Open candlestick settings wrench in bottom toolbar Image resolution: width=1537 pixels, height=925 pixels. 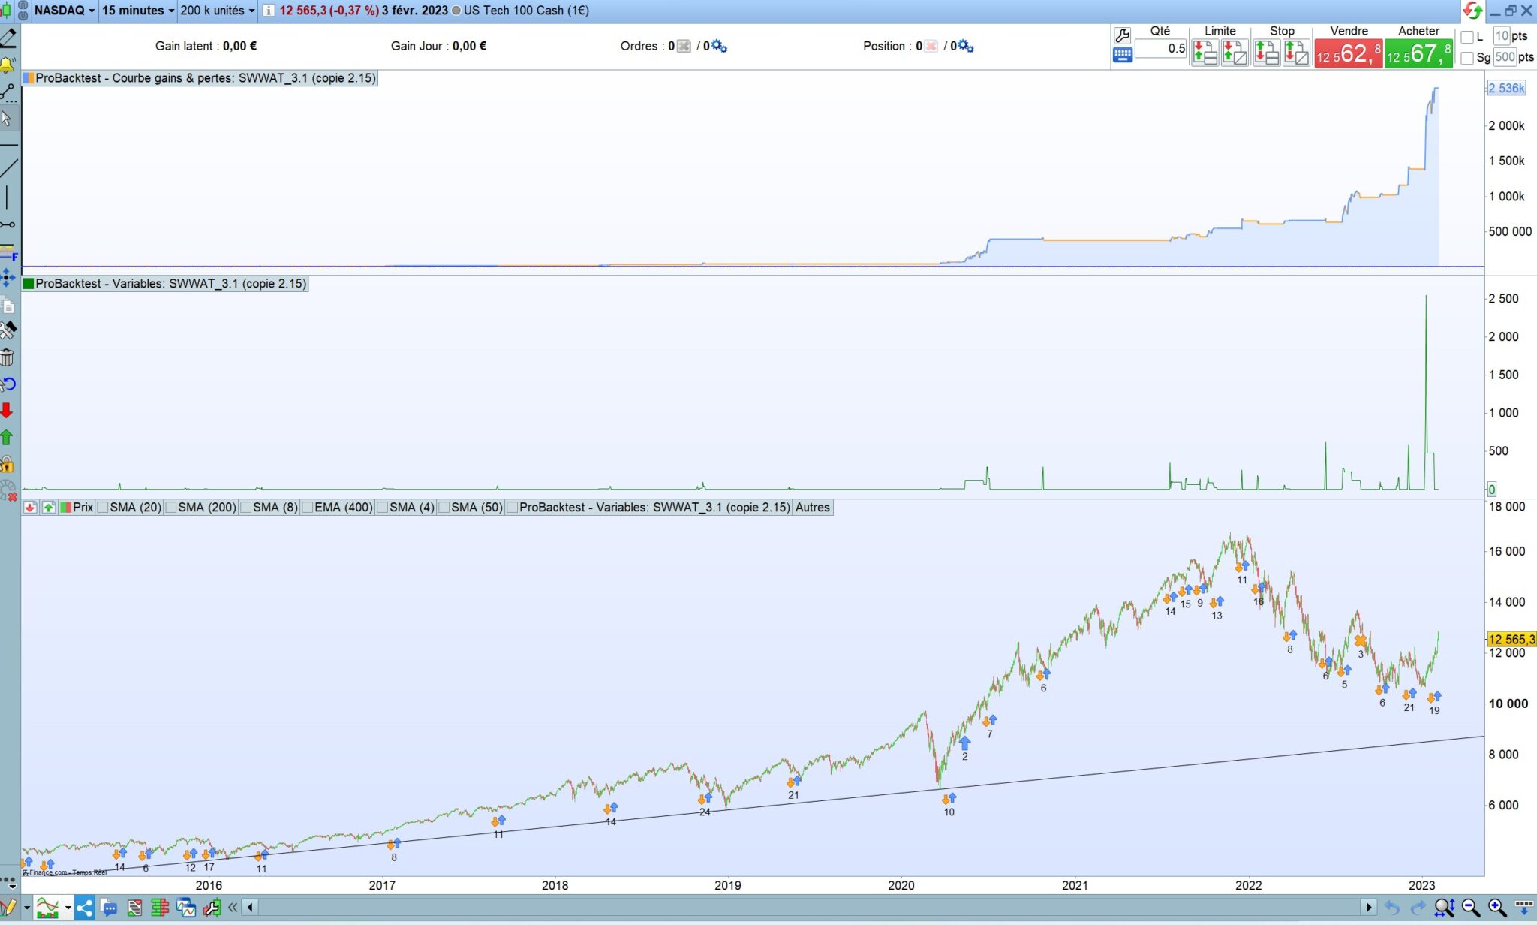(x=212, y=908)
